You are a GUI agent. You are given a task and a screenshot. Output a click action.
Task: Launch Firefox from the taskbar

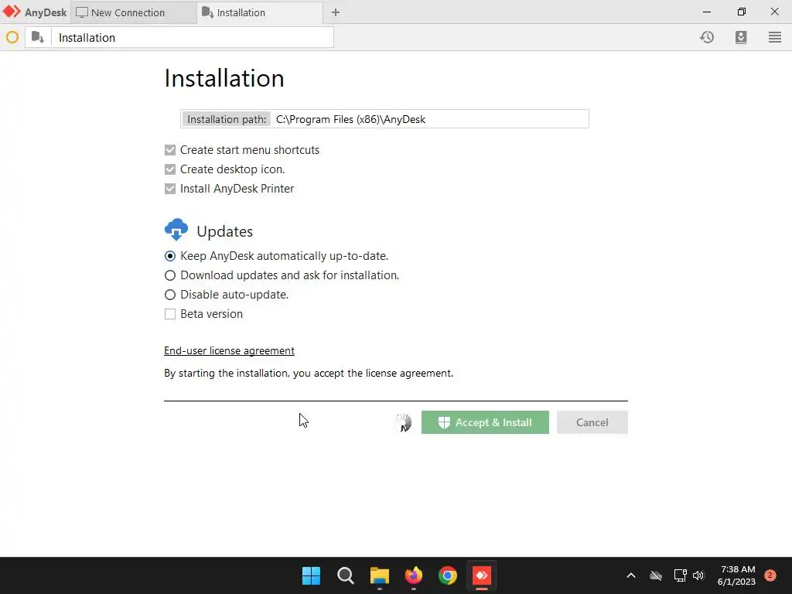[x=414, y=575]
